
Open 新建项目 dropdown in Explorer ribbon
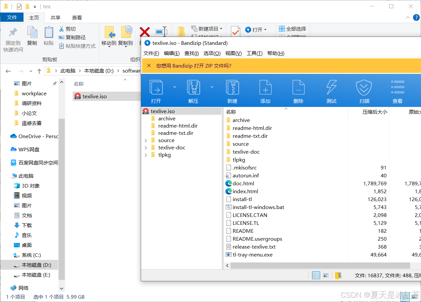207,29
